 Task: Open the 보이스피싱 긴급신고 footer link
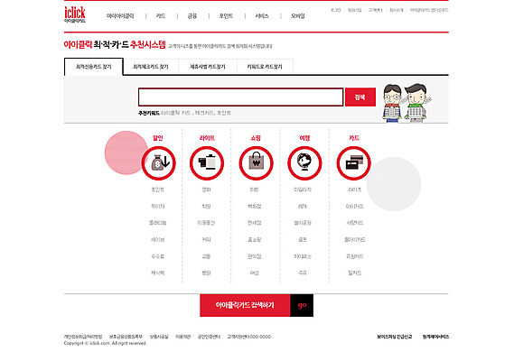(x=395, y=337)
